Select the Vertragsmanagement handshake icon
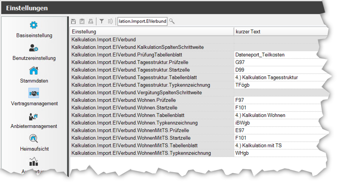This screenshot has width=337, height=182. pyautogui.click(x=34, y=93)
